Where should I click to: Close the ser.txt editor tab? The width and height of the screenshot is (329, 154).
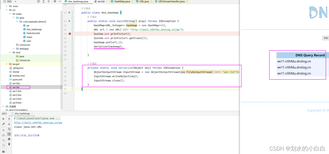[107, 1]
